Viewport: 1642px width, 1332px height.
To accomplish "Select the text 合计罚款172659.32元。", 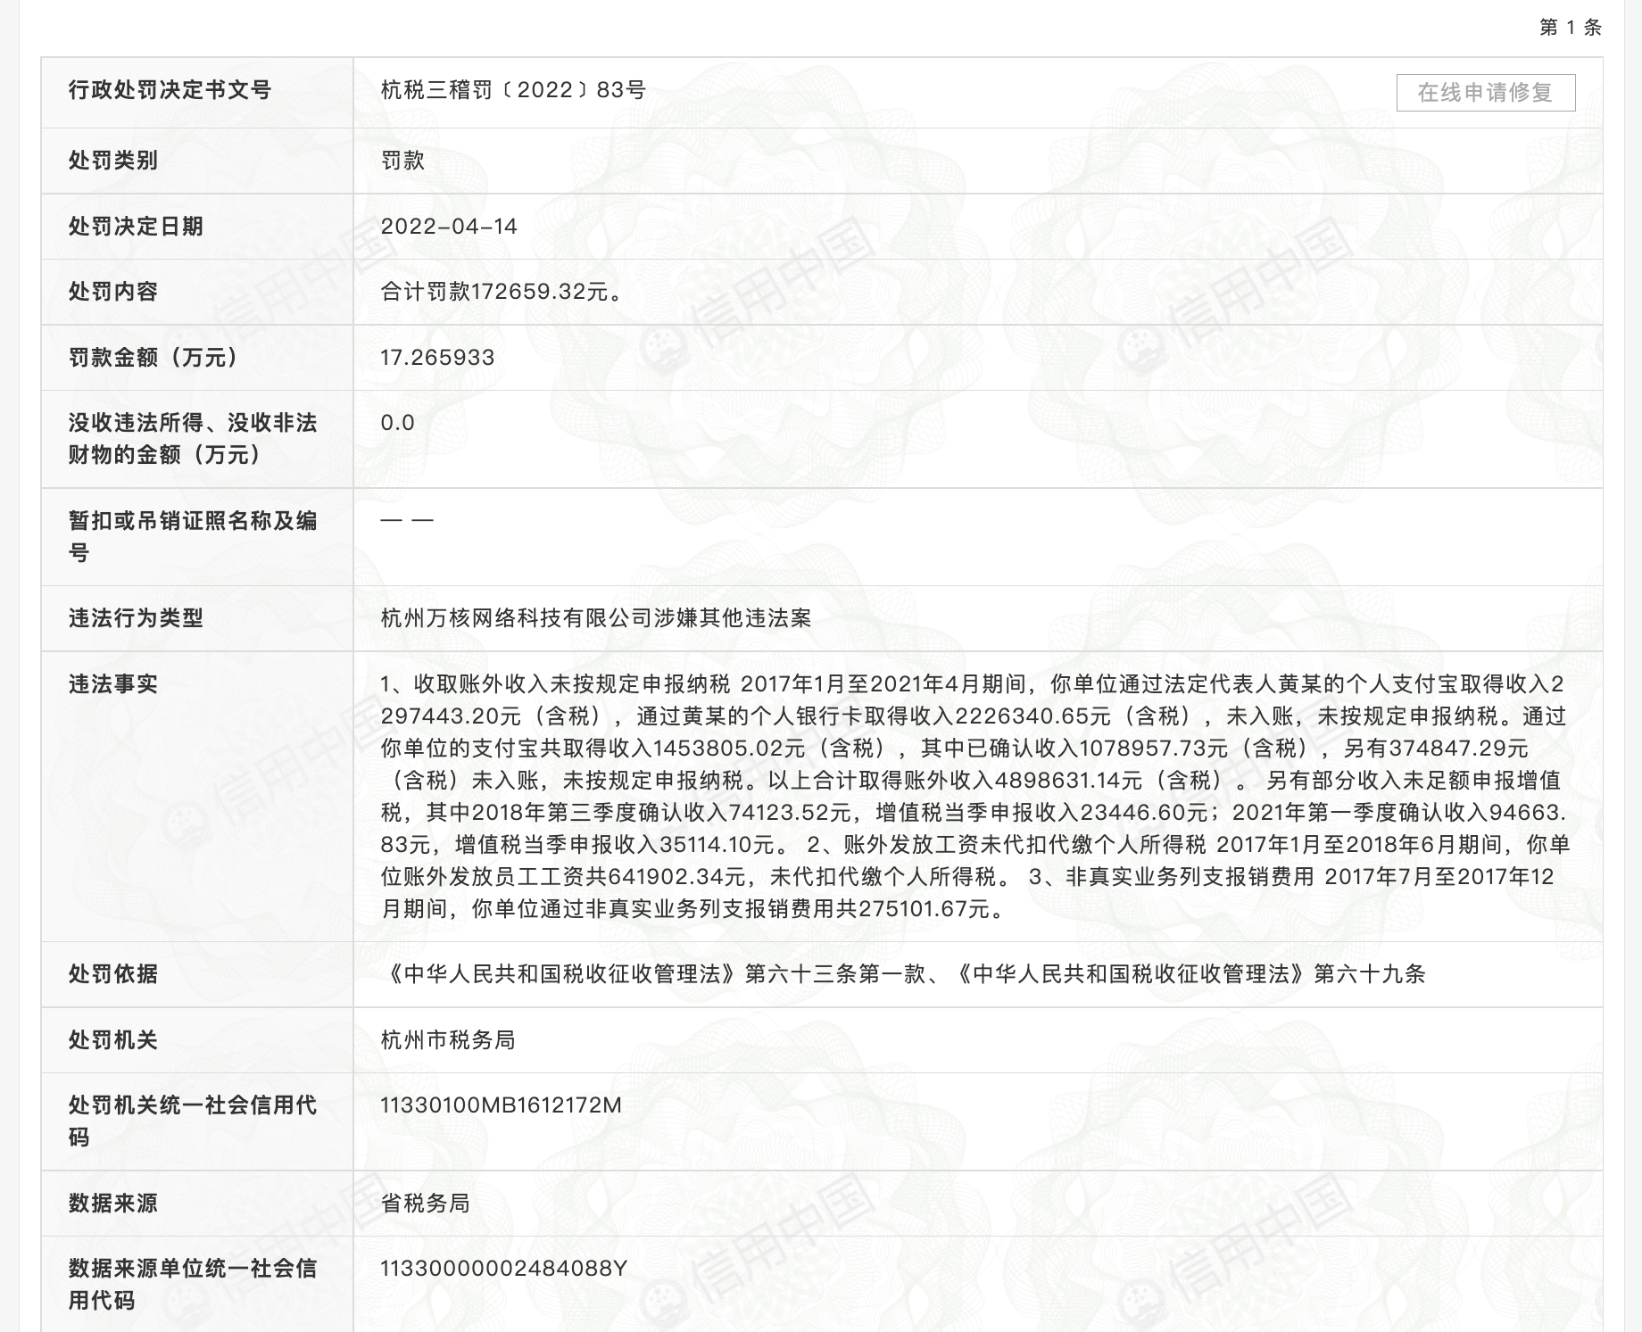I will (x=503, y=292).
